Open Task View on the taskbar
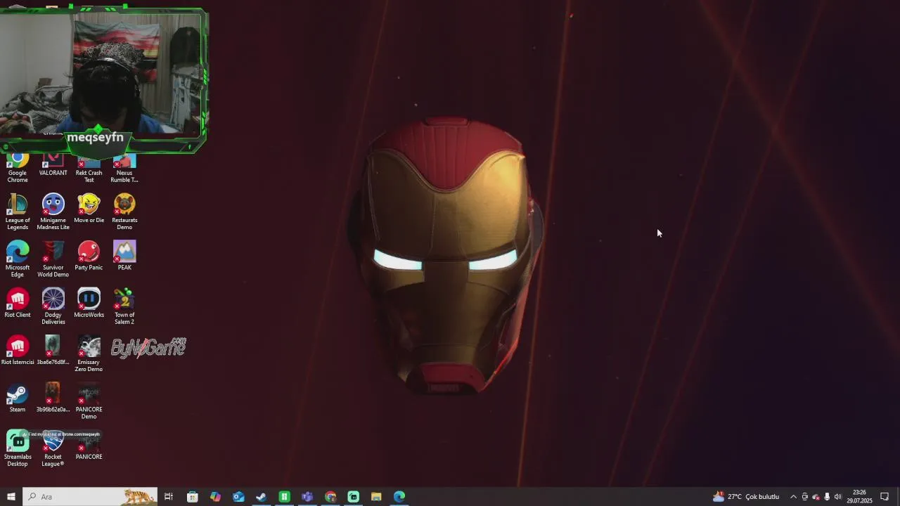Screen dimensions: 900x506 [169, 497]
